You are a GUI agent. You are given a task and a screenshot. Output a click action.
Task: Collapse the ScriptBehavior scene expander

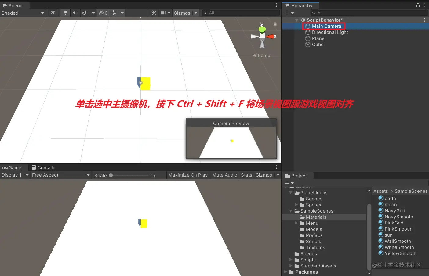tap(297, 20)
